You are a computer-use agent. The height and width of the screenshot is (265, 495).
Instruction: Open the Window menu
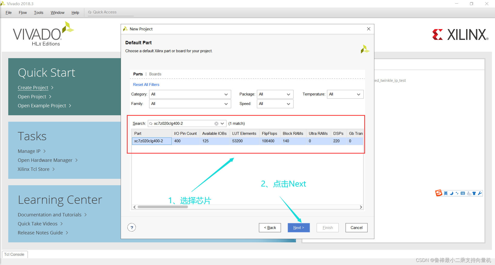[57, 13]
